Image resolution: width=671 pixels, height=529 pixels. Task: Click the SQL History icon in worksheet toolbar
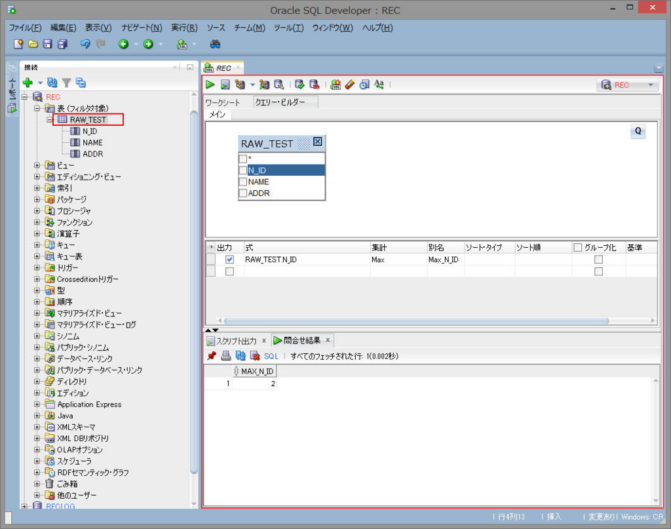pos(364,85)
